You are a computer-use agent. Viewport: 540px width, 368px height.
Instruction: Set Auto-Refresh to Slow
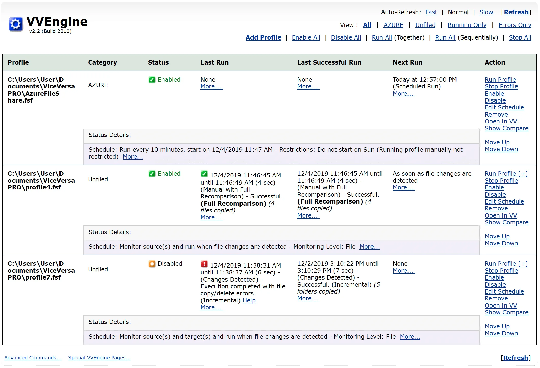[486, 12]
